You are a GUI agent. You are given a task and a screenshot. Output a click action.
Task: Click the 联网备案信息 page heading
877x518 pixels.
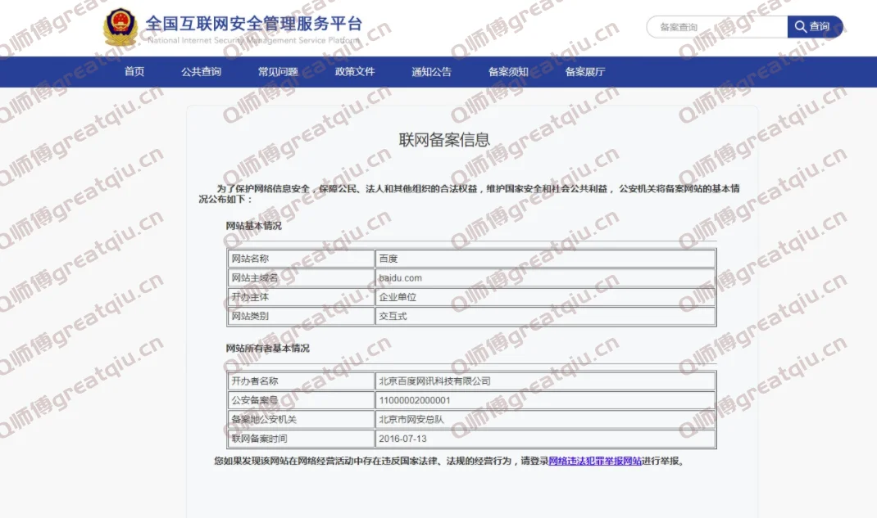(x=444, y=140)
